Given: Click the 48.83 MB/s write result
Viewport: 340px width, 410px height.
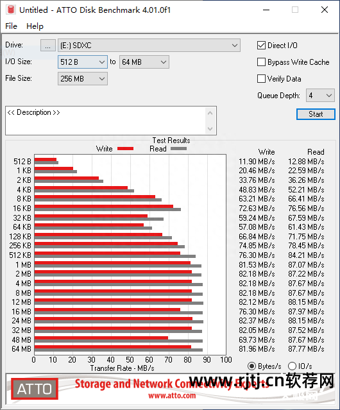Looking at the screenshot, I should (257, 189).
